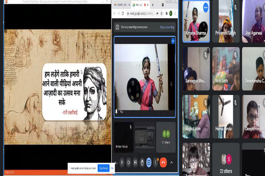Viewport: 265px width, 176px height.
Task: Click Stop sharing button
Action: 103,168
